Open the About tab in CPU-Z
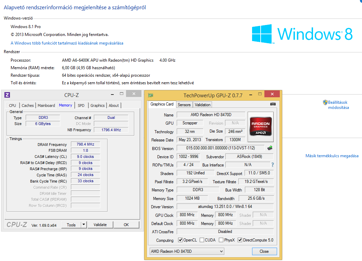Screen dimensions: 362x261 (114, 105)
